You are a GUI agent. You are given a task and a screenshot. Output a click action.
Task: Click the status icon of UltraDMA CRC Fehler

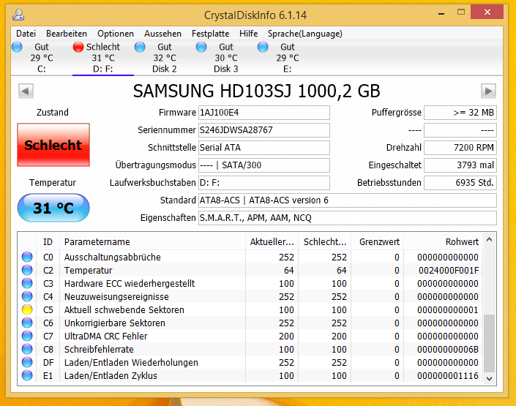point(27,336)
